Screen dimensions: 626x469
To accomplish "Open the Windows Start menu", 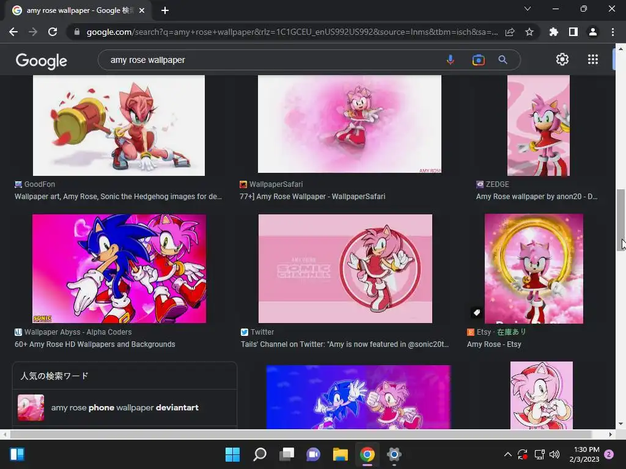I will click(232, 454).
